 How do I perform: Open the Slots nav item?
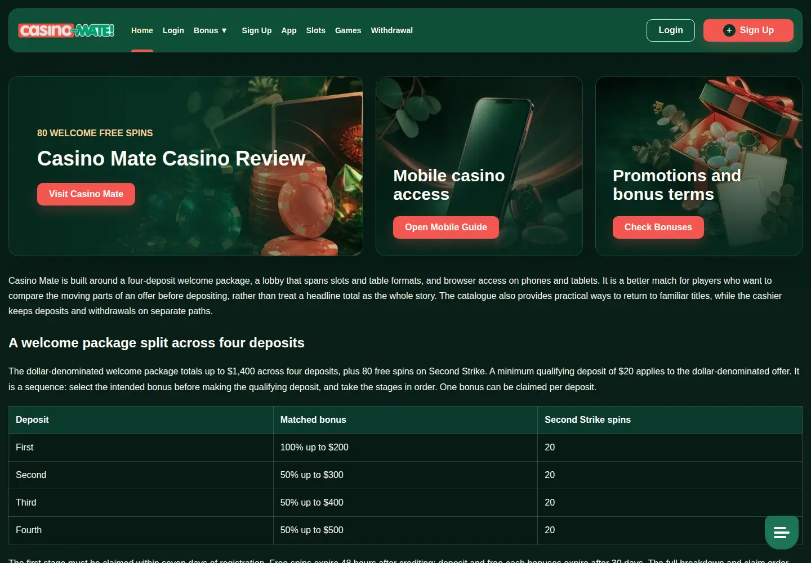316,30
